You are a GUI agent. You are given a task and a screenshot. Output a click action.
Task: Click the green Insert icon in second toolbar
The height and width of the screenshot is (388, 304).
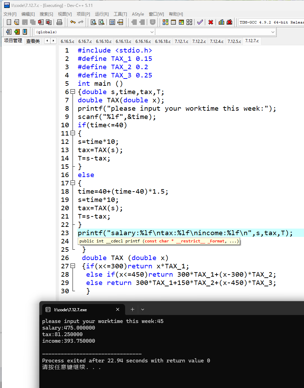[17, 32]
